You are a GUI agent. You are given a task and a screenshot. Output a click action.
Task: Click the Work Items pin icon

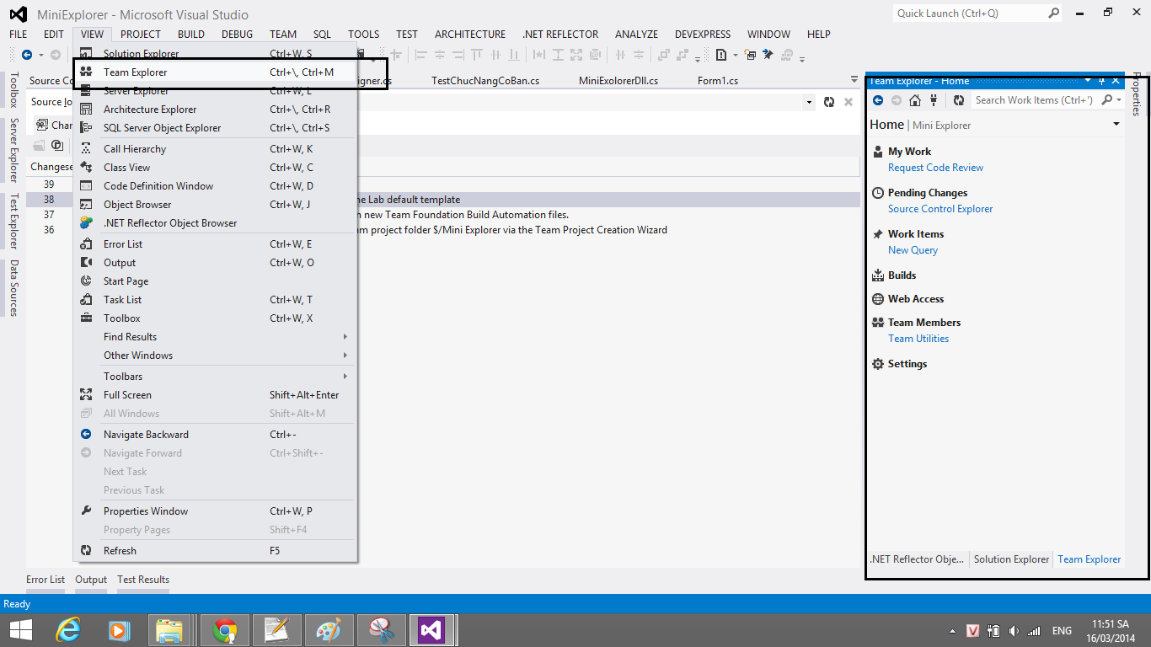879,234
